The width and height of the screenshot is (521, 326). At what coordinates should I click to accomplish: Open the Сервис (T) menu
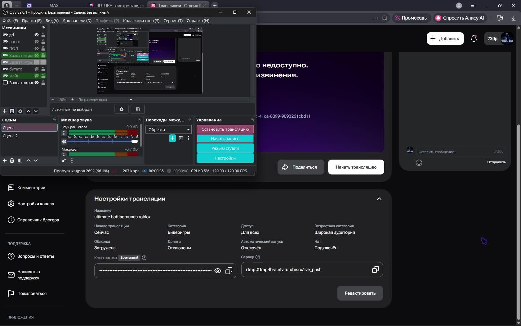pos(173,20)
